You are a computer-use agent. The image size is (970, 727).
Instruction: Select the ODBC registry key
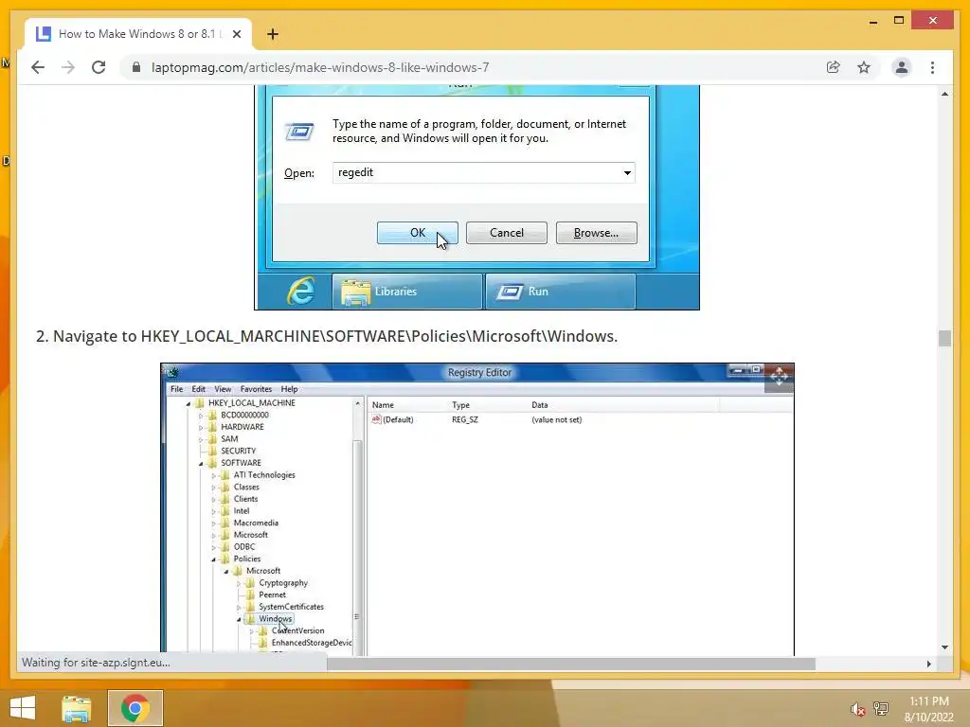[x=243, y=546]
